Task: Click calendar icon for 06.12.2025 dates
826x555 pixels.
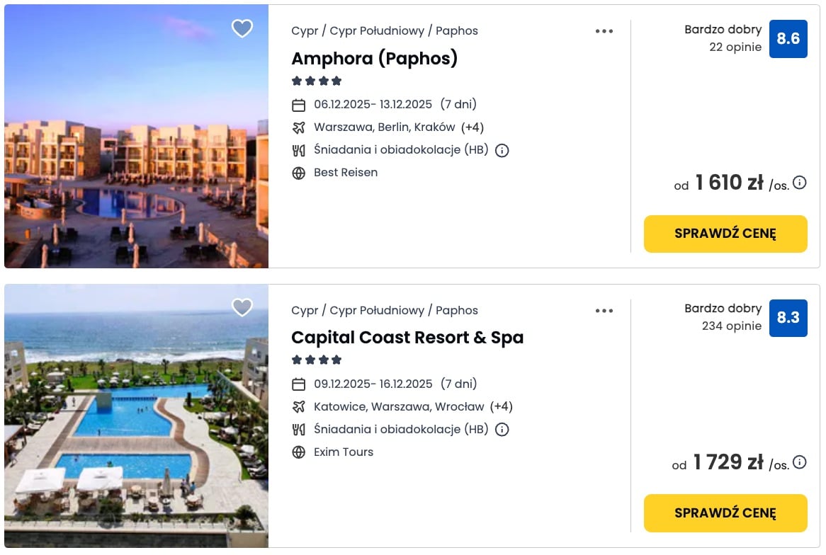Action: [x=299, y=105]
